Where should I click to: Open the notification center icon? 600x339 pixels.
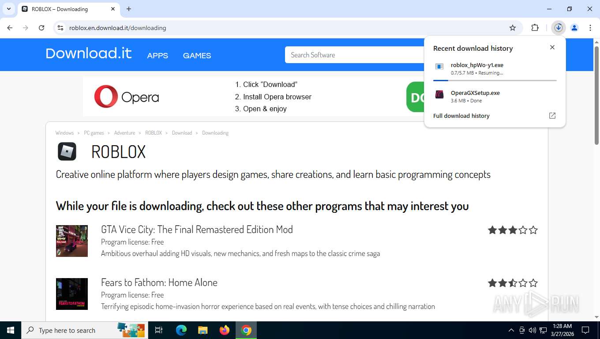click(585, 330)
